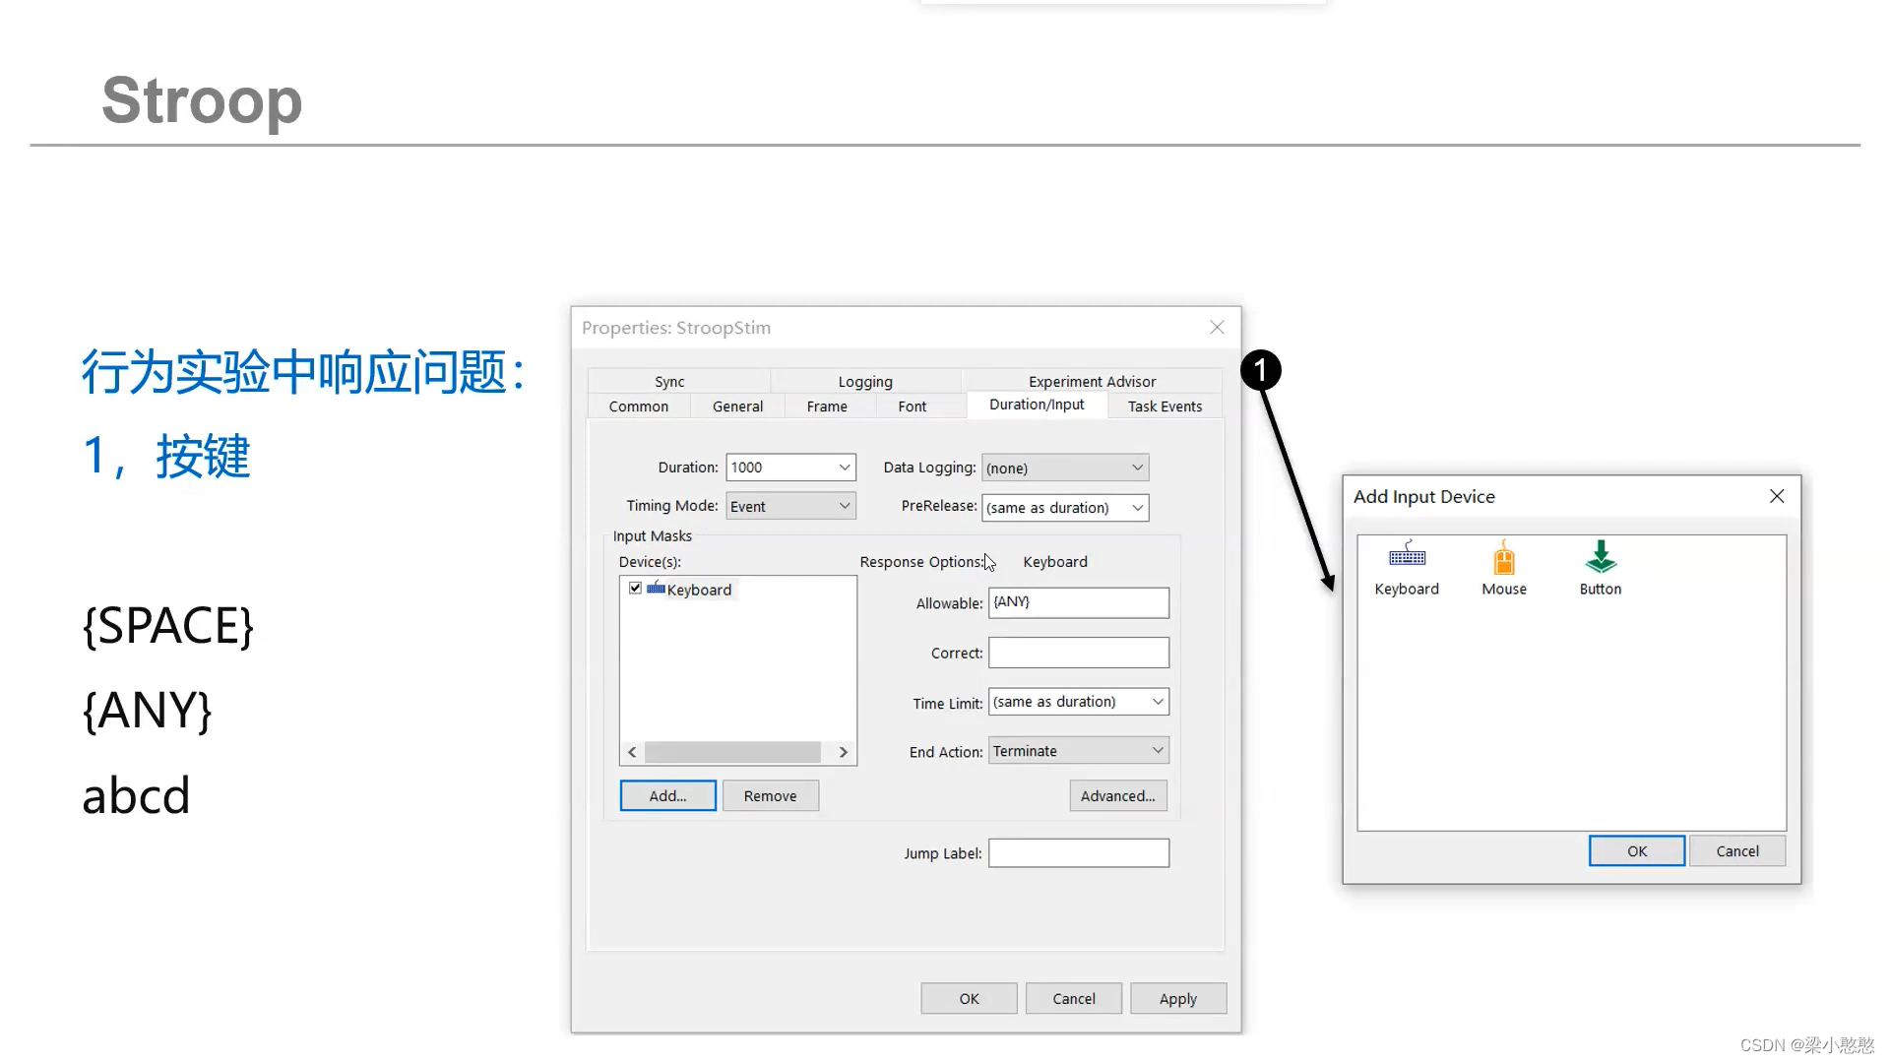The width and height of the screenshot is (1890, 1063).
Task: Select the Mouse device icon
Action: tap(1503, 559)
